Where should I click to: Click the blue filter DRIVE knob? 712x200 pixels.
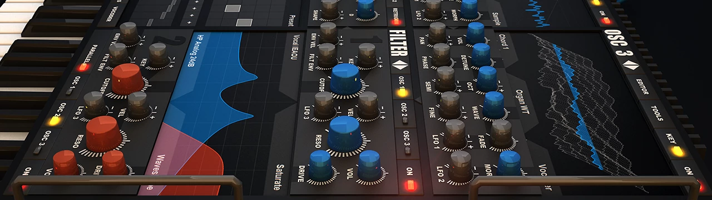pos(320,166)
